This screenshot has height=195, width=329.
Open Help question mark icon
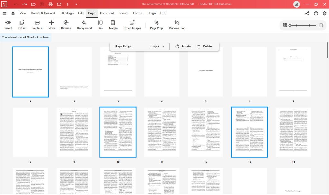click(x=316, y=13)
